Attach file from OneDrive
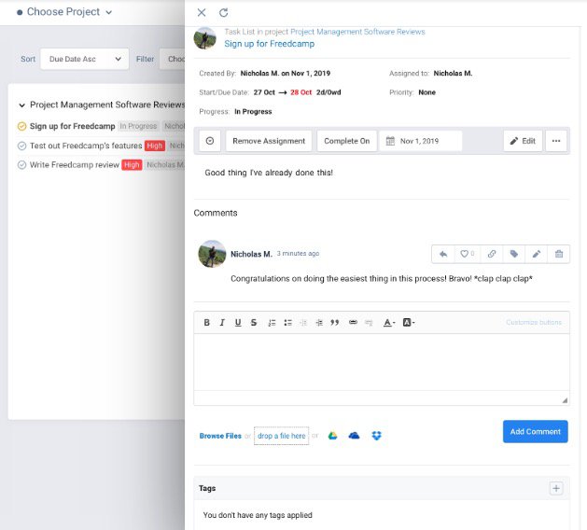This screenshot has height=530, width=587. pyautogui.click(x=354, y=436)
